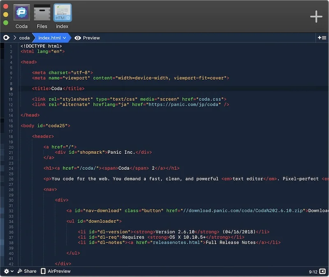Click the Version 2.6.10 text

pos(175,232)
